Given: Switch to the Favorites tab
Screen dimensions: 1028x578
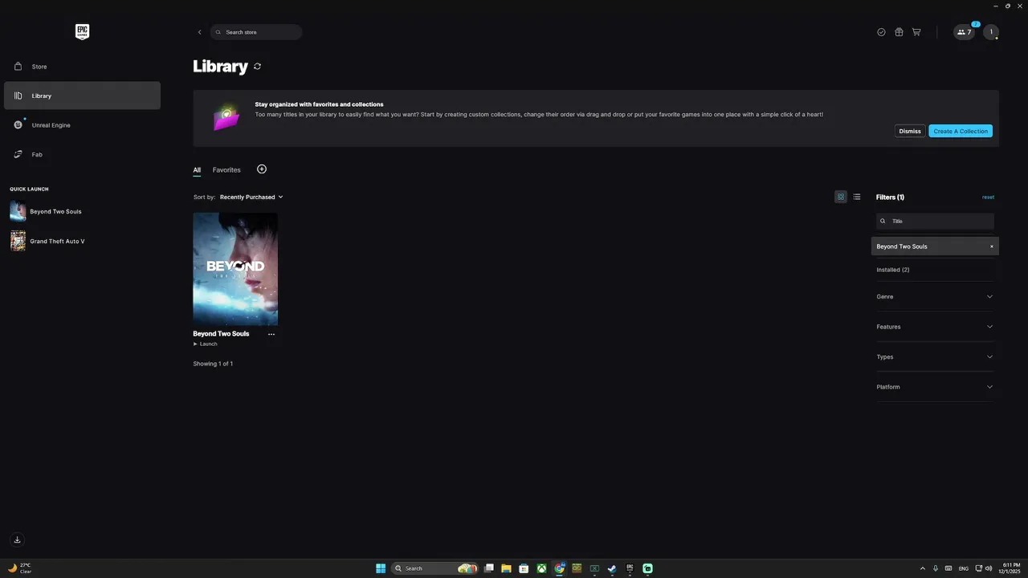Looking at the screenshot, I should pos(226,170).
